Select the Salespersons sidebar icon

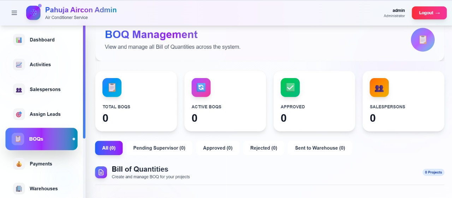click(19, 90)
